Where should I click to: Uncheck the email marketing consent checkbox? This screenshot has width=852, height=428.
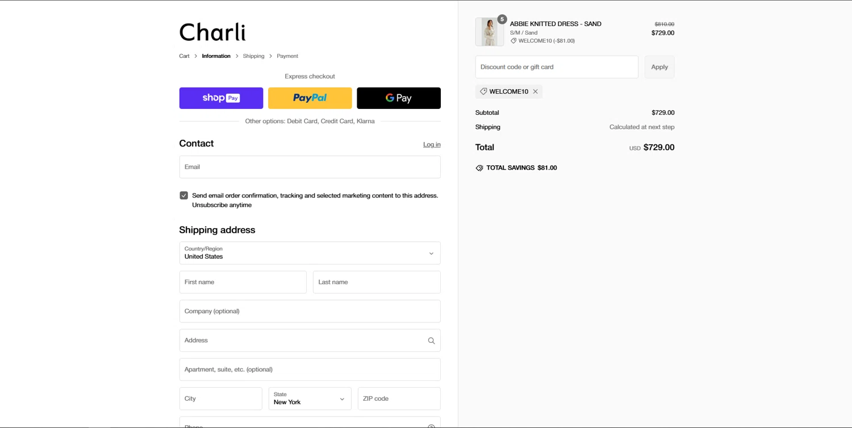[x=184, y=195]
